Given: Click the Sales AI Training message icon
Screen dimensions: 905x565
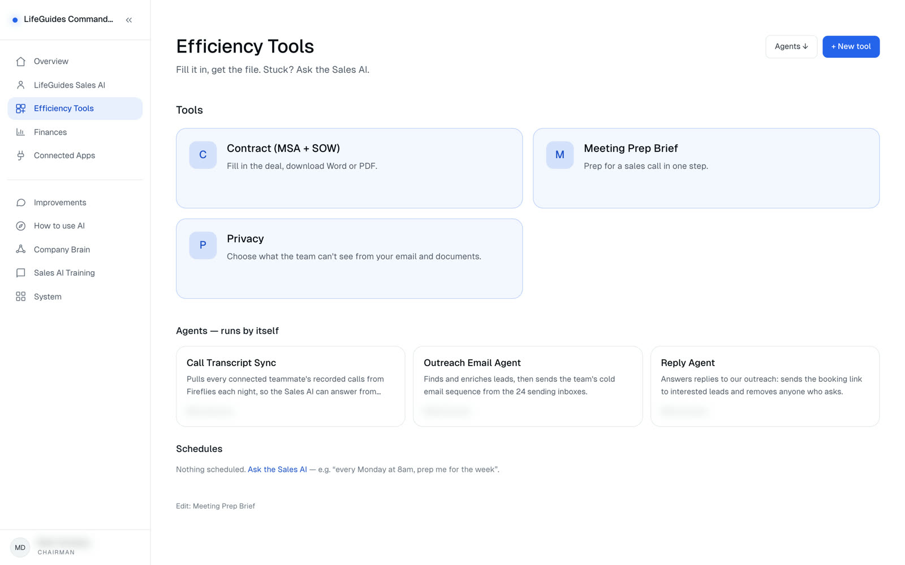Looking at the screenshot, I should pos(21,273).
